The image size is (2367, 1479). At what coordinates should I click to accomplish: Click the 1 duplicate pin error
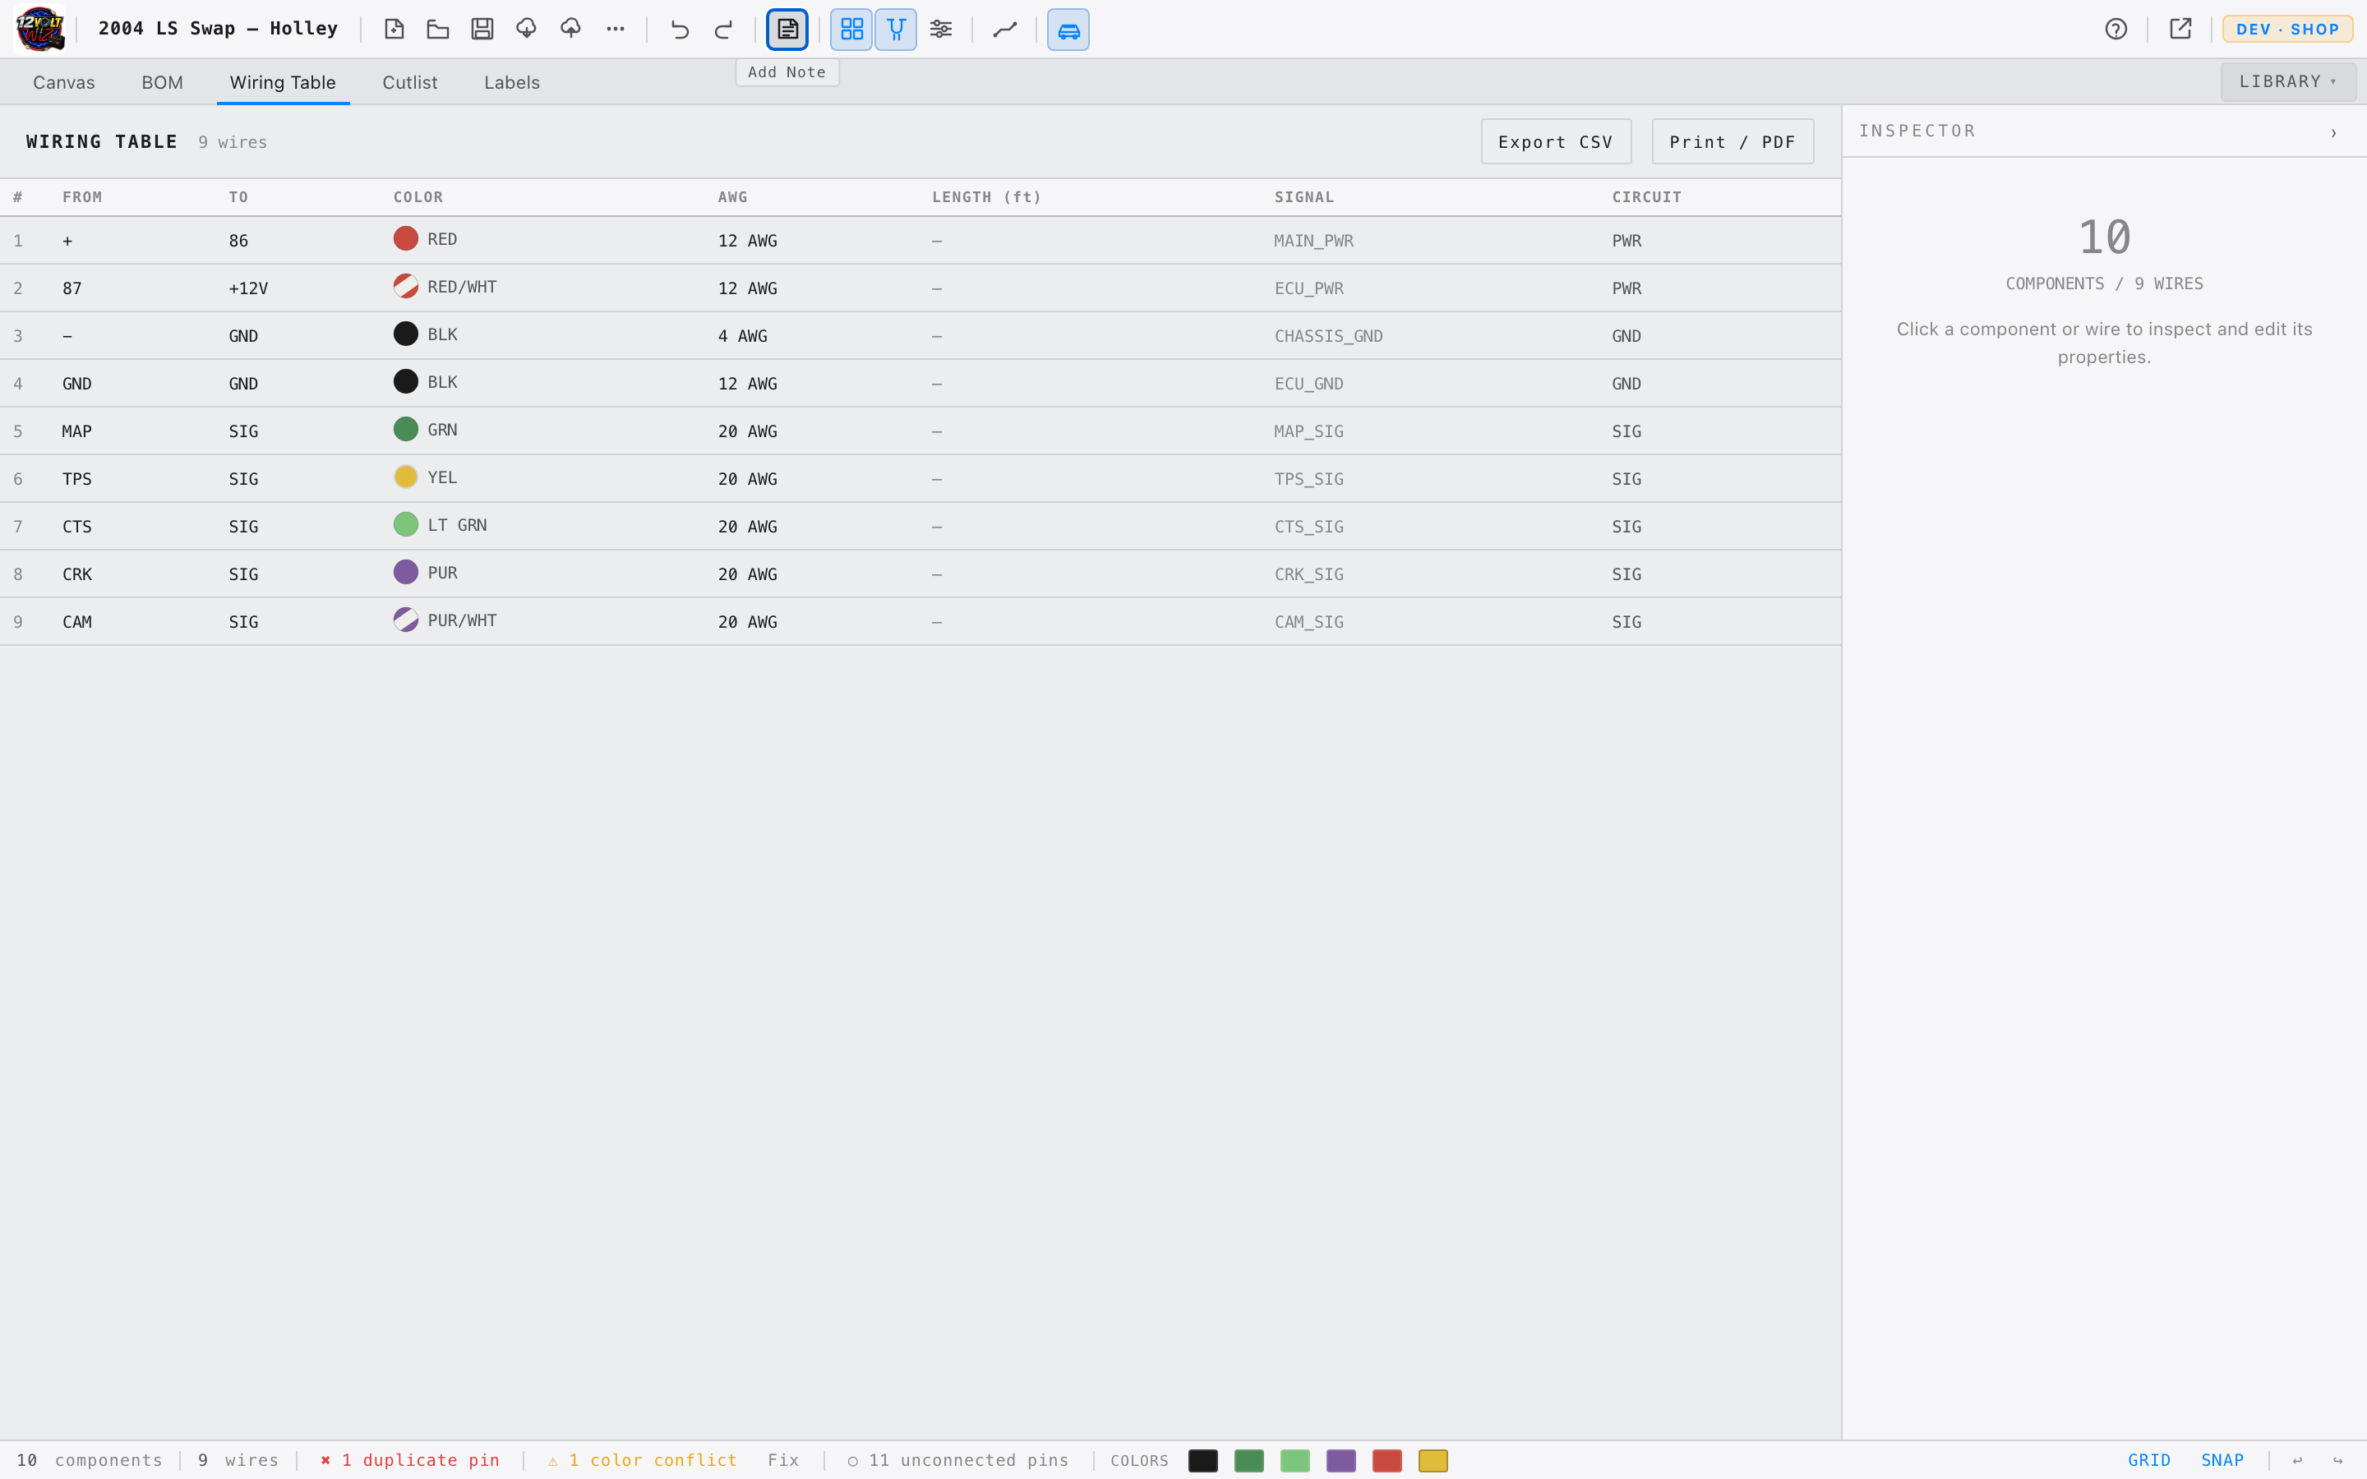411,1460
